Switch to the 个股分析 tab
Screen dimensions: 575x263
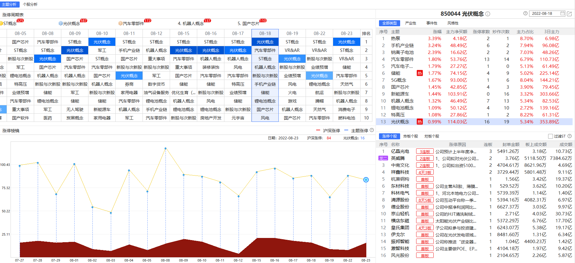30,4
